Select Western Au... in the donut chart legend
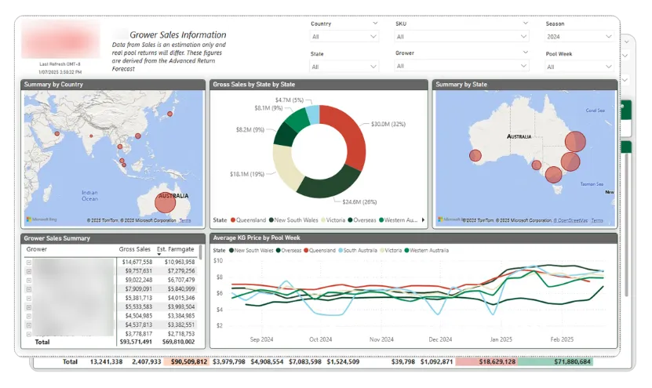This screenshot has height=388, width=652. point(399,220)
